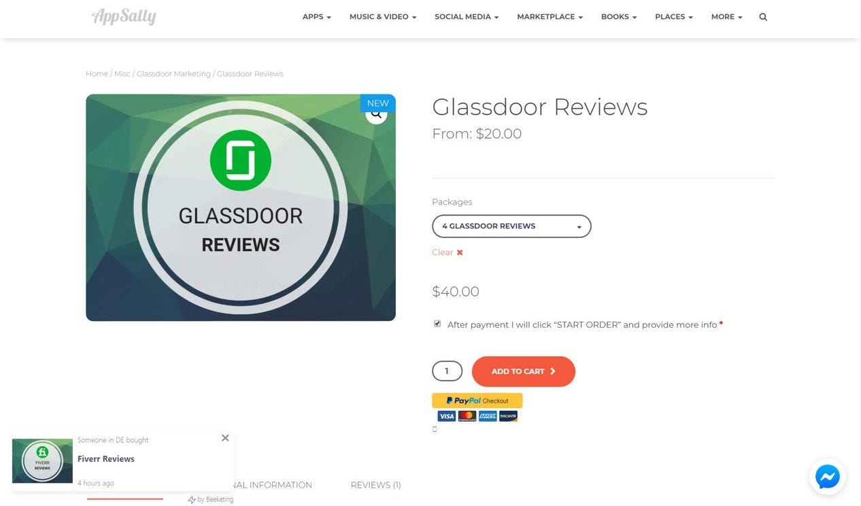
Task: Open the Packages dropdown showing 4 GLASSDOOR REVIEWS
Action: coord(511,226)
